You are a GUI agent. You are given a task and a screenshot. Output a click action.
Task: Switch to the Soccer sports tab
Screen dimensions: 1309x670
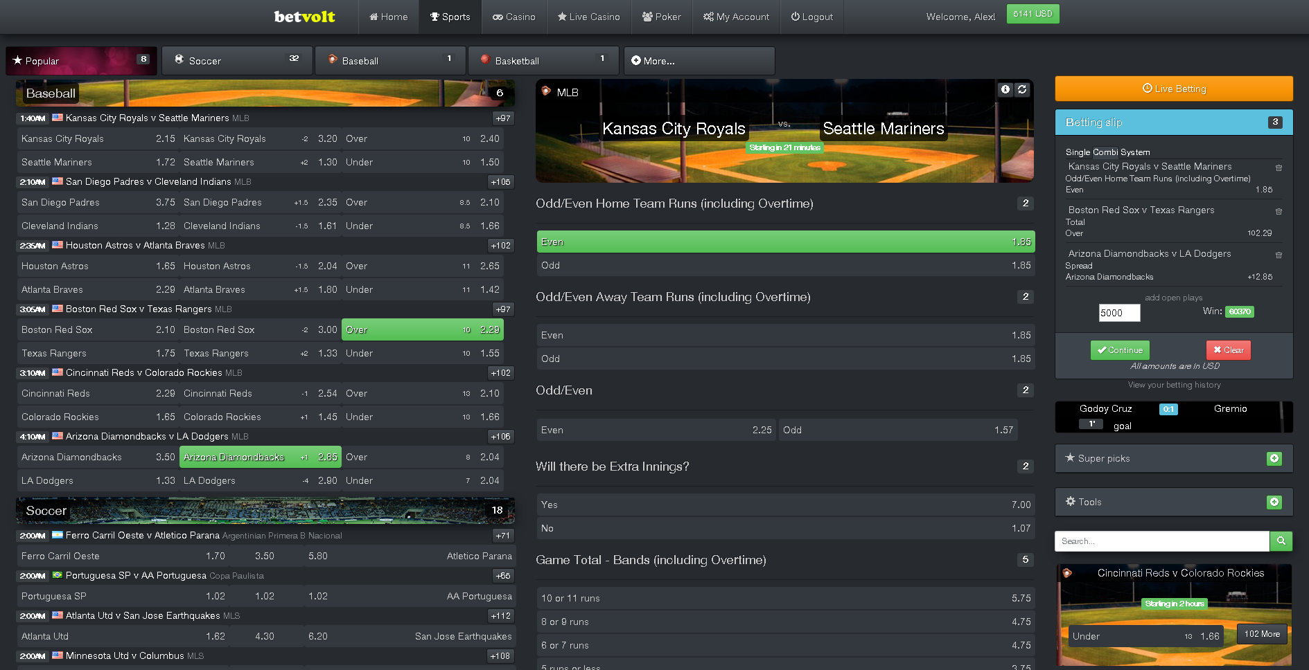[x=237, y=61]
